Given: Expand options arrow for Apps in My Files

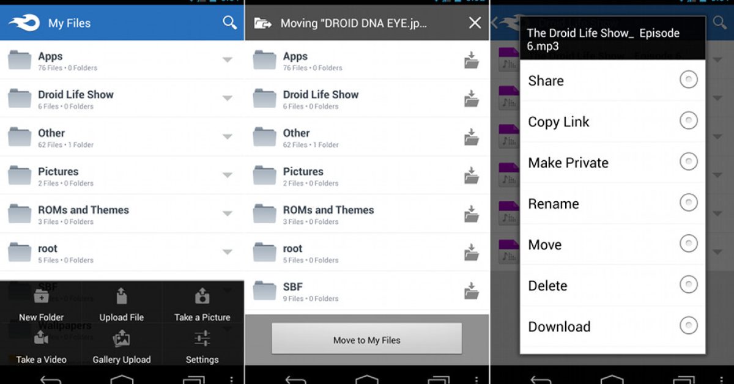Looking at the screenshot, I should click(228, 60).
